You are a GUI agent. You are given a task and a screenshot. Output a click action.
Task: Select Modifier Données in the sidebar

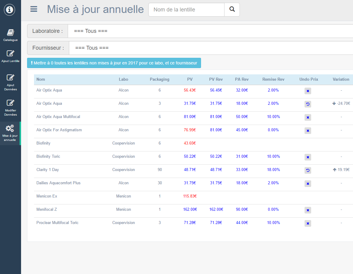click(x=10, y=107)
